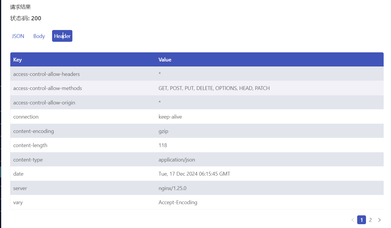Select the access-control-allow-headers key cell
This screenshot has height=228, width=391.
click(83, 74)
